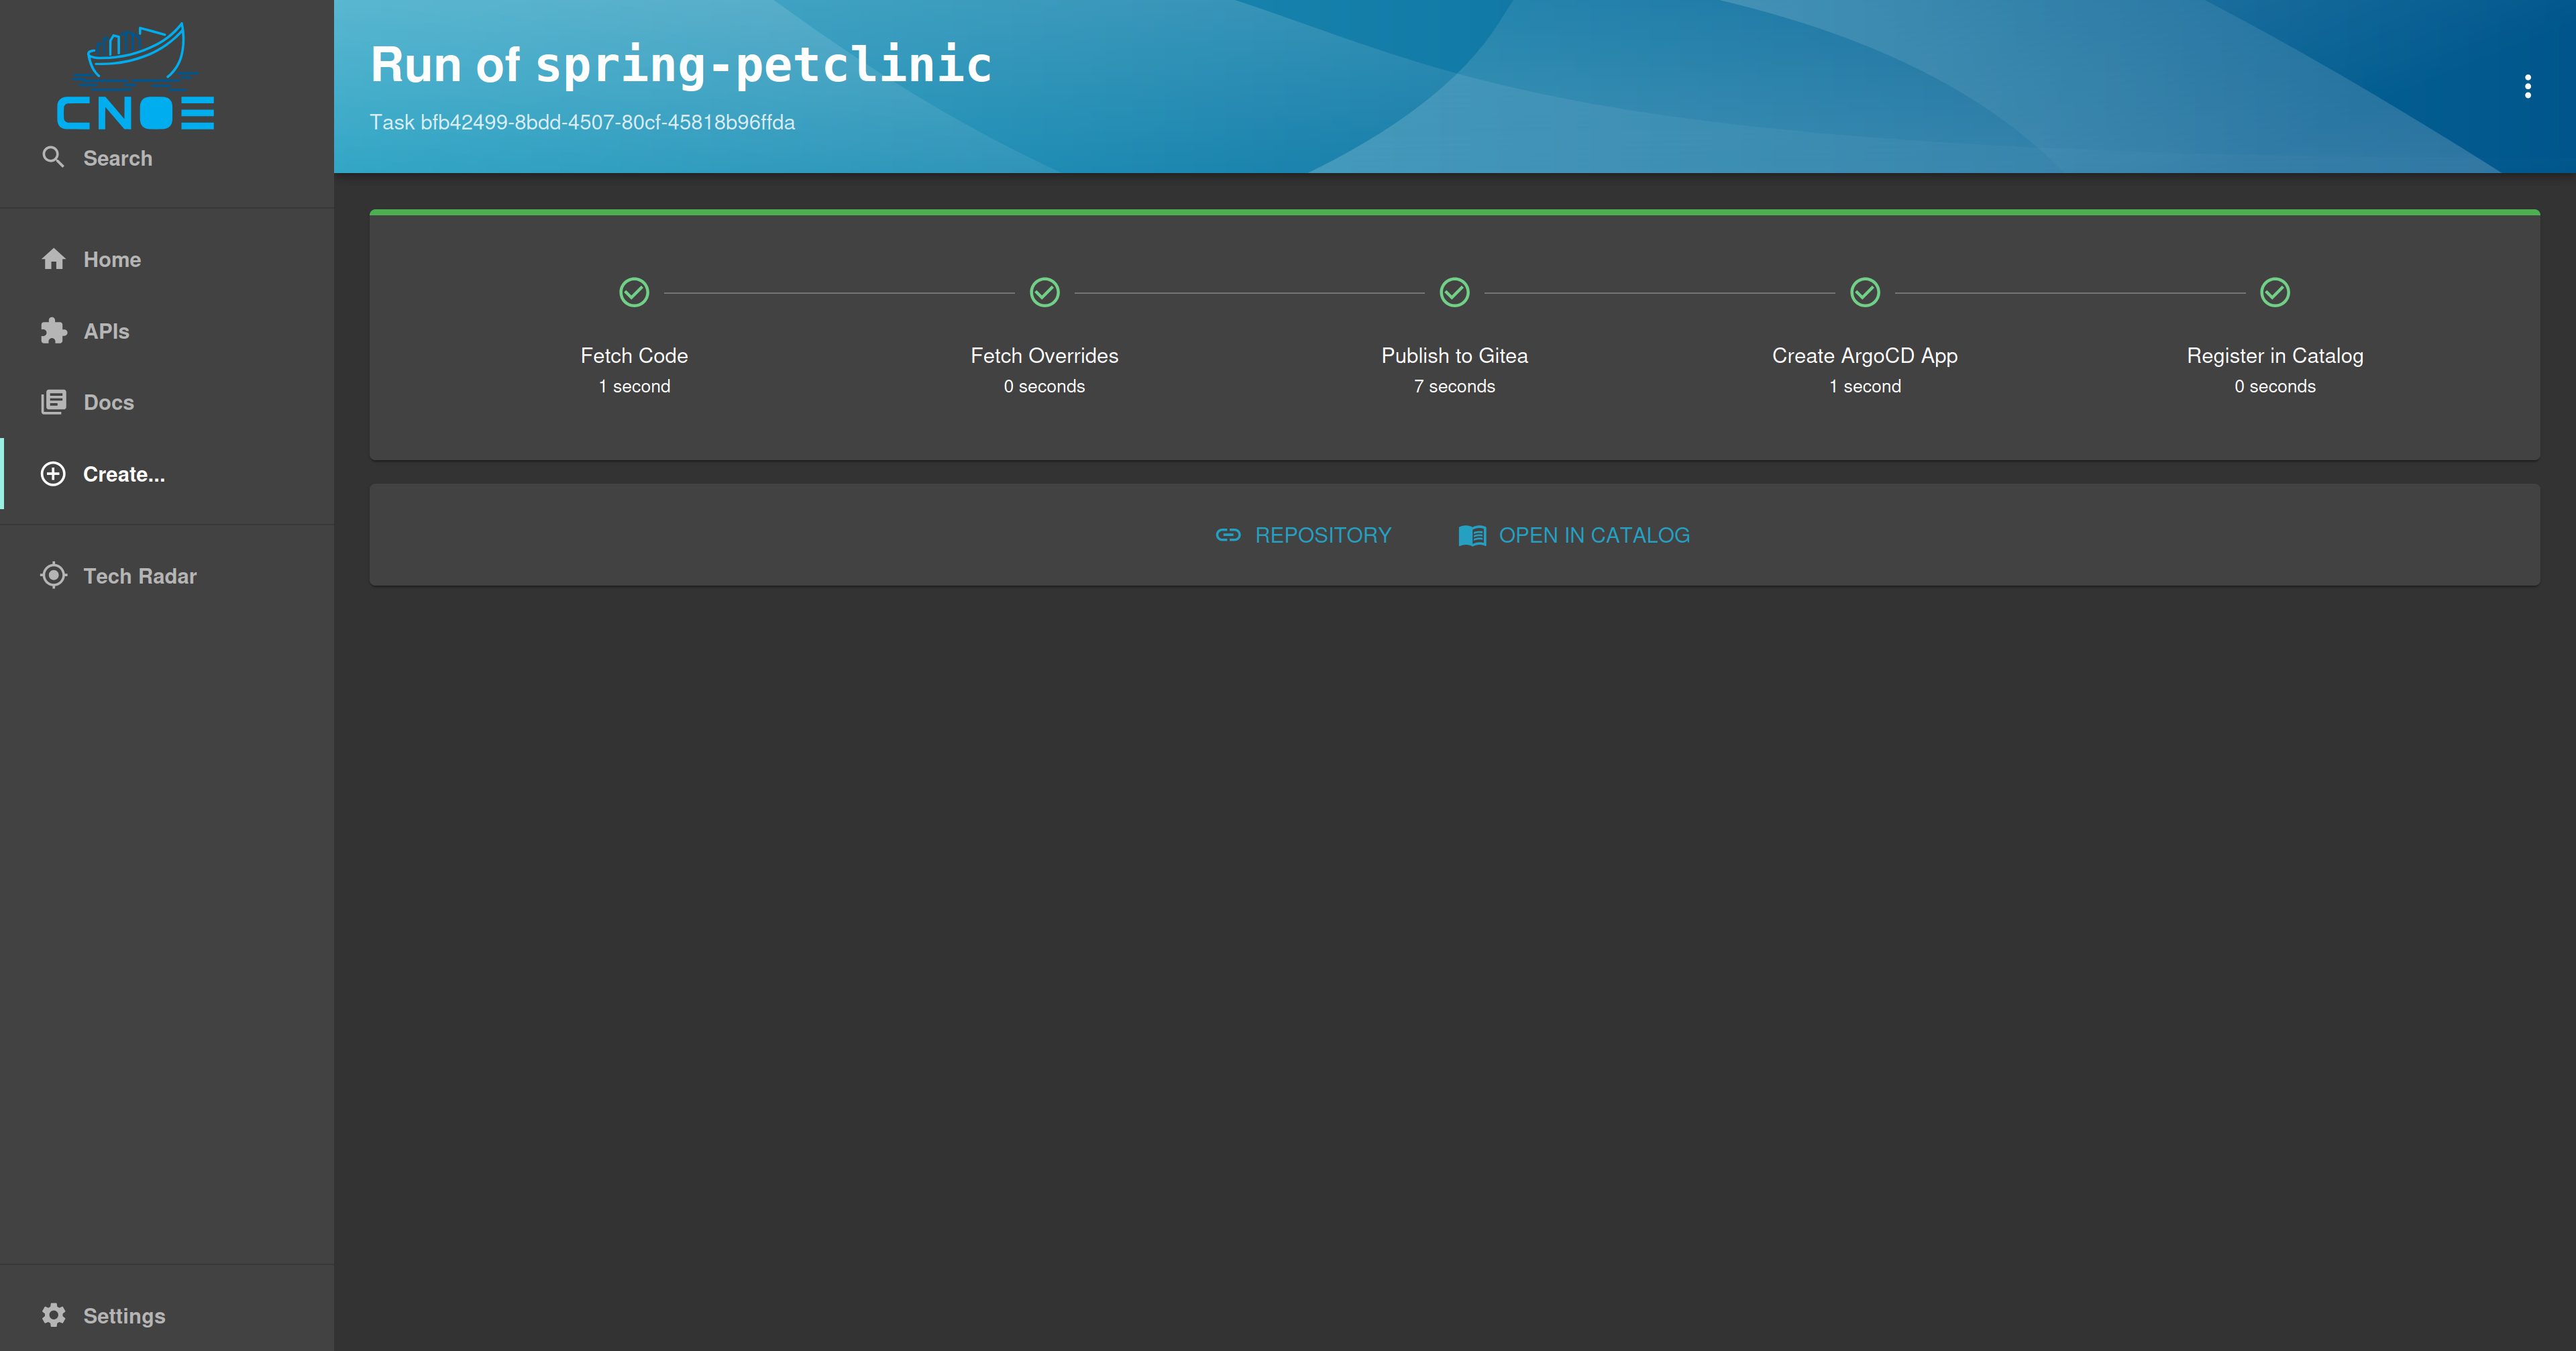Image resolution: width=2576 pixels, height=1351 pixels.
Task: Open the REPOSITORY link
Action: (1303, 535)
